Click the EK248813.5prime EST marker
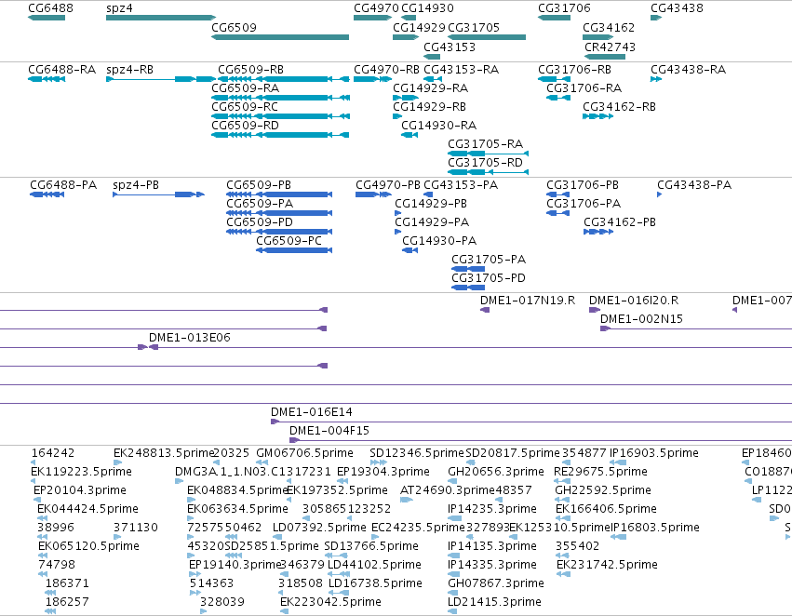The image size is (792, 616). tap(117, 462)
